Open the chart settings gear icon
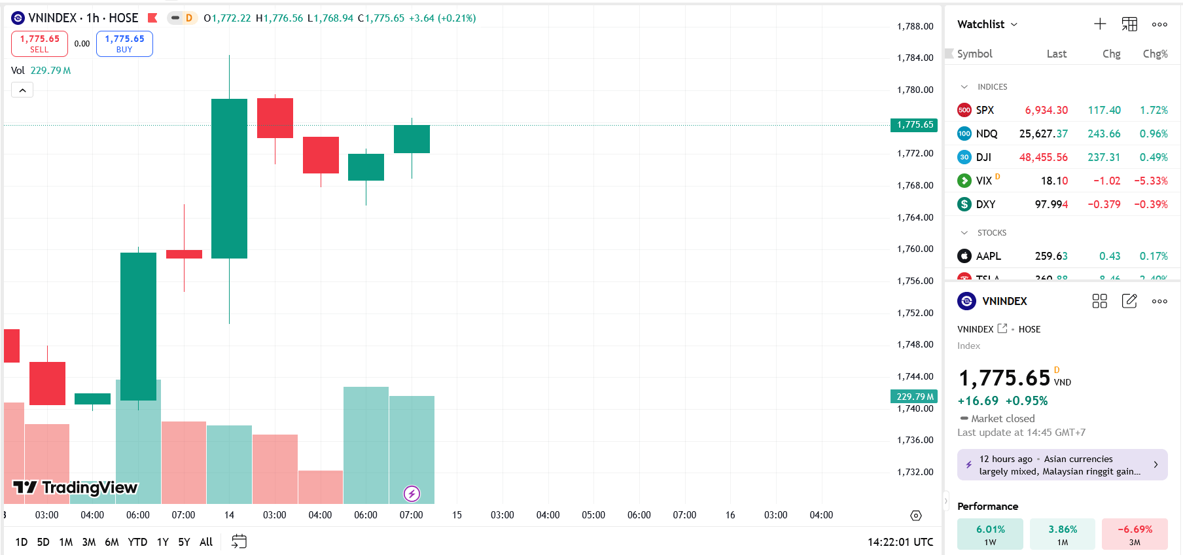The image size is (1183, 555). click(916, 516)
